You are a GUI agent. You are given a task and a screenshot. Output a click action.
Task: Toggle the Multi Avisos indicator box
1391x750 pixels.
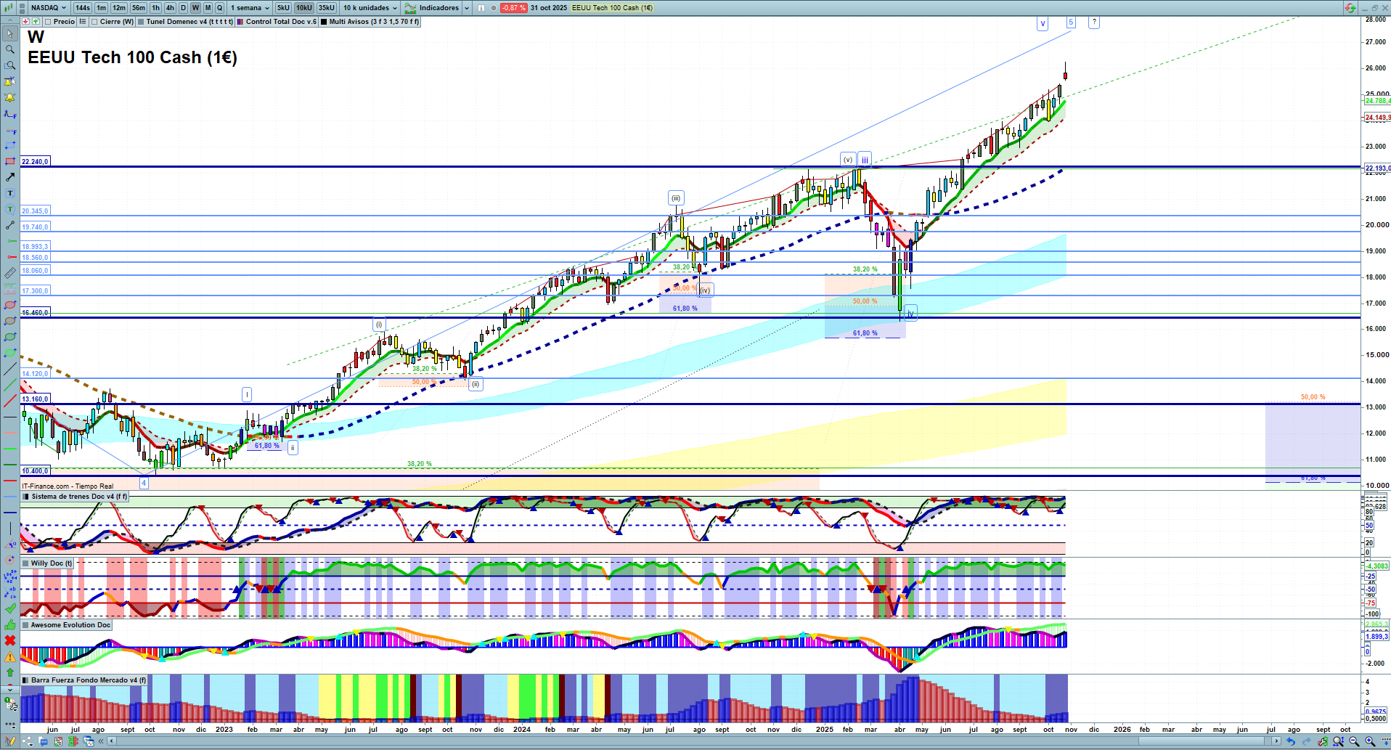point(324,22)
